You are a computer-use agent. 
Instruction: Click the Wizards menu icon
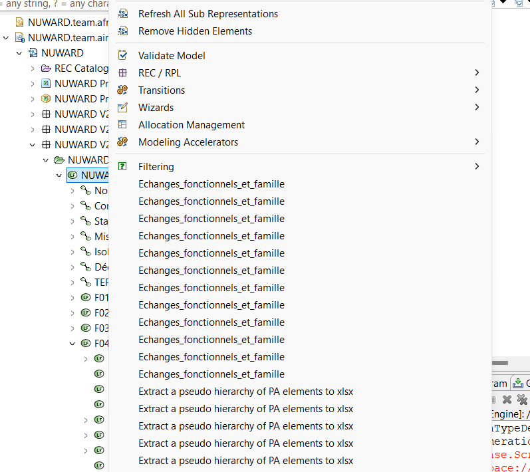click(x=122, y=108)
